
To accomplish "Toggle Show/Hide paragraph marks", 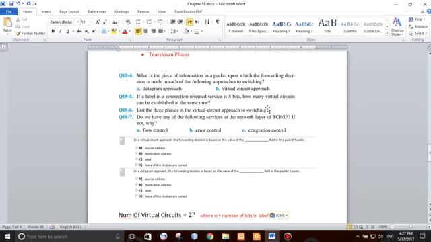I will coord(217,22).
